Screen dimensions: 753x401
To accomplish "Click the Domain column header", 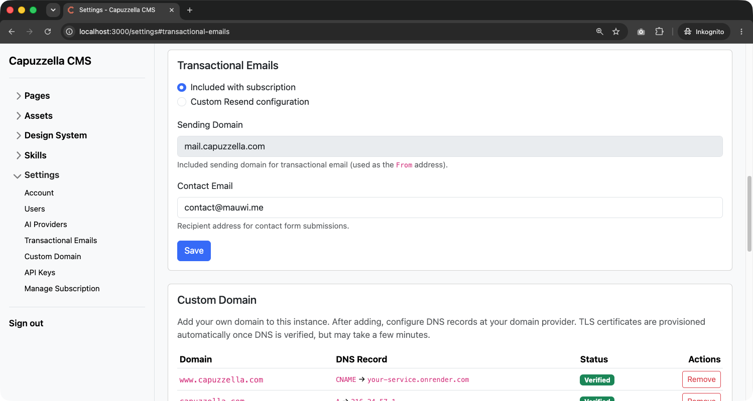I will click(x=196, y=359).
